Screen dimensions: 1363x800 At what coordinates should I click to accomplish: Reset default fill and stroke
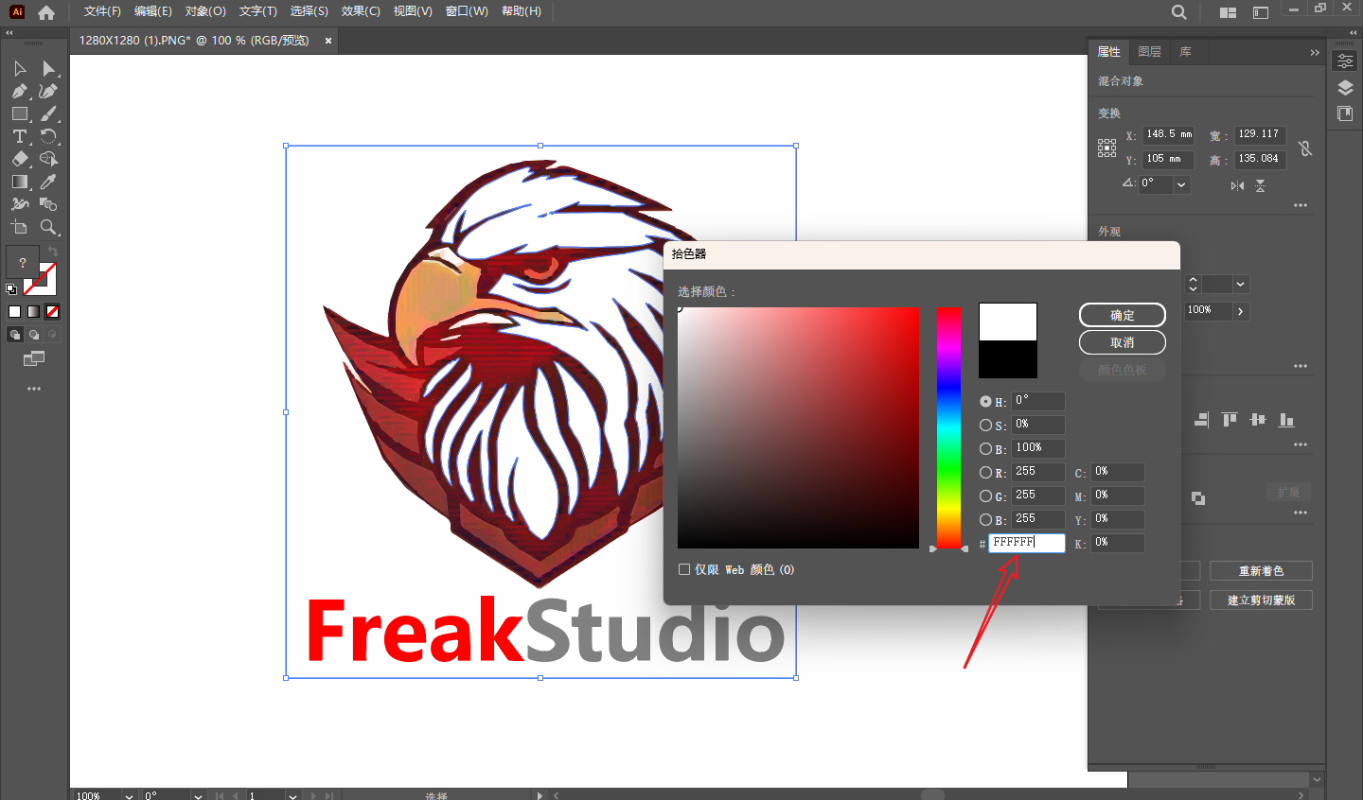point(11,289)
